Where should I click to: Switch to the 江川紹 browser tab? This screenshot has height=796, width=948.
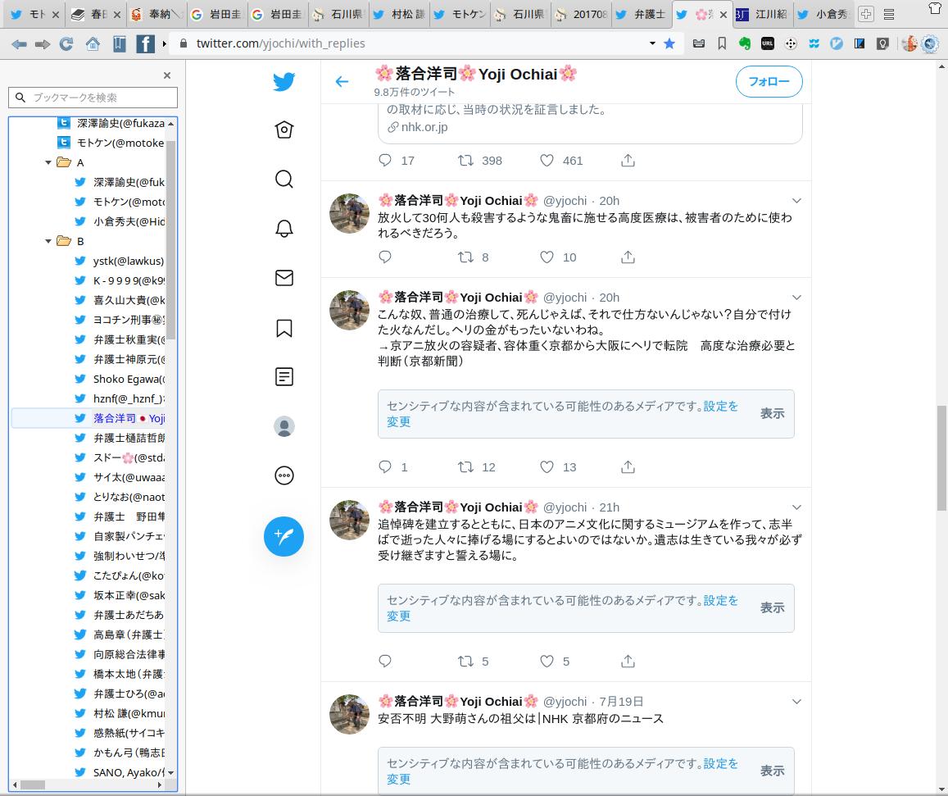click(x=762, y=14)
